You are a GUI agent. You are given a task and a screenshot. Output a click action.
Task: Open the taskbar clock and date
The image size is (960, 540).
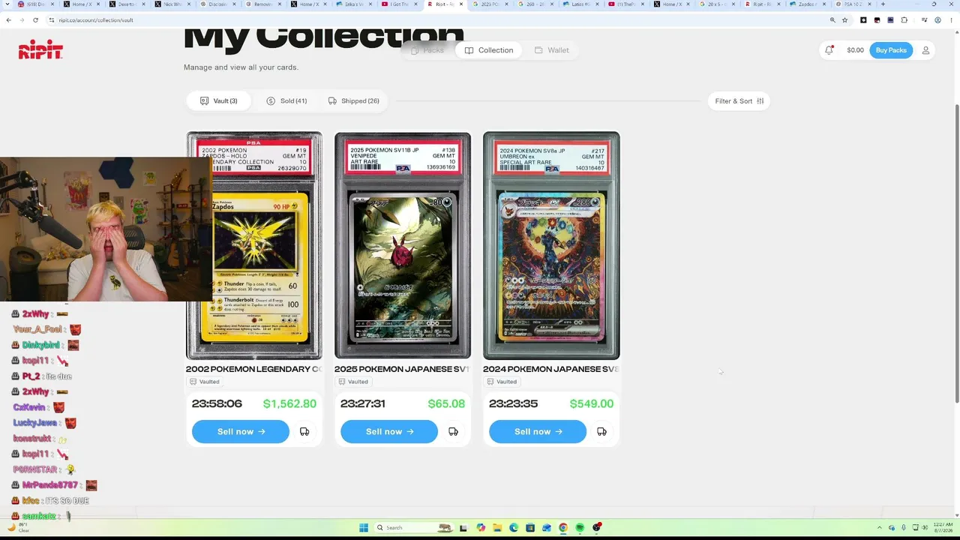point(943,527)
